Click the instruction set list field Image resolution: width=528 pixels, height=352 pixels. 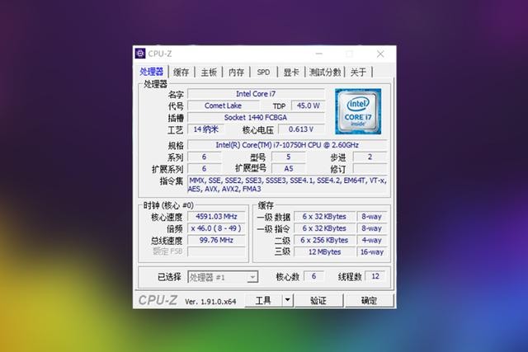tap(287, 185)
